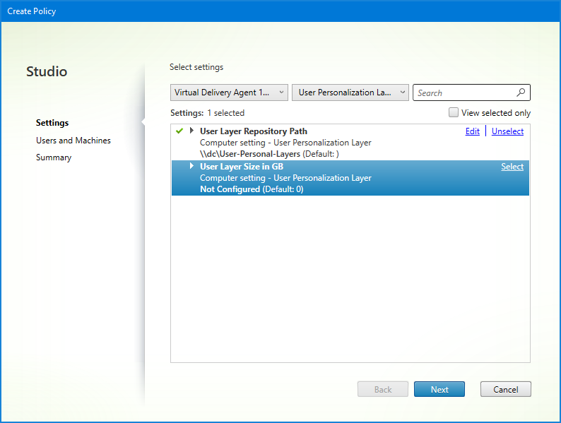Screen dimensions: 561x423
Task: Unselect the User Layer Repository Path setting
Action: click(507, 131)
